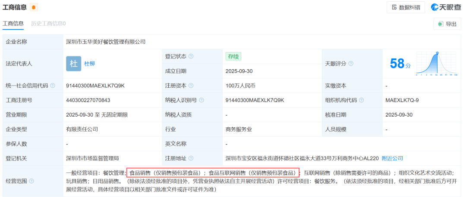Viewport: 466px width, 197px height.
Task: Open legal representative 杜柳 link
Action: click(x=89, y=64)
